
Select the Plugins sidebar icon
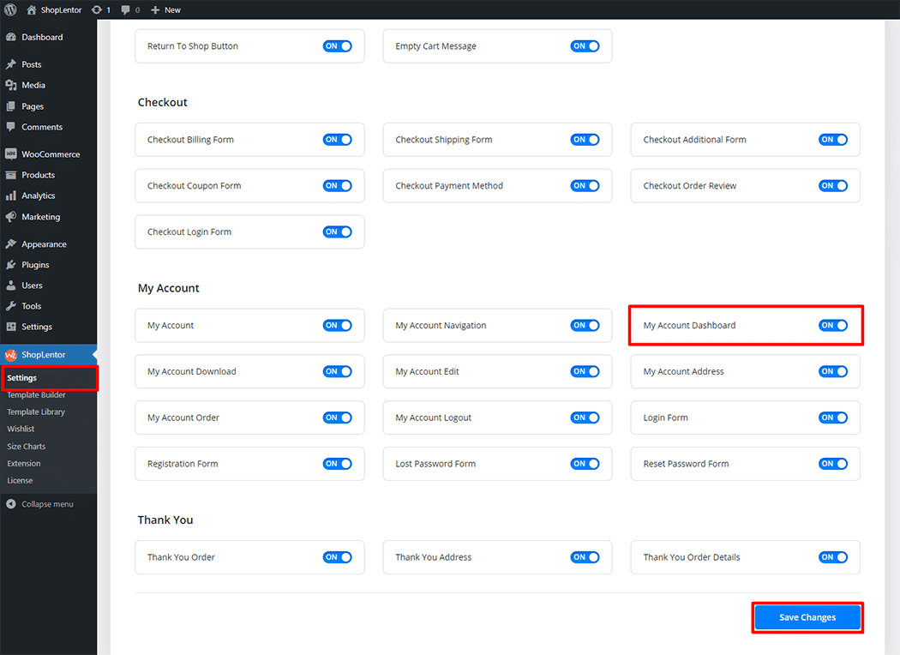[11, 265]
